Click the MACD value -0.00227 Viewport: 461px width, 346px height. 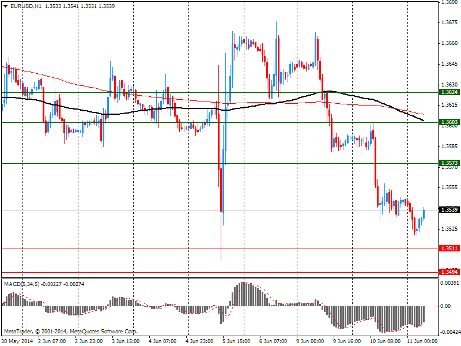coord(51,284)
